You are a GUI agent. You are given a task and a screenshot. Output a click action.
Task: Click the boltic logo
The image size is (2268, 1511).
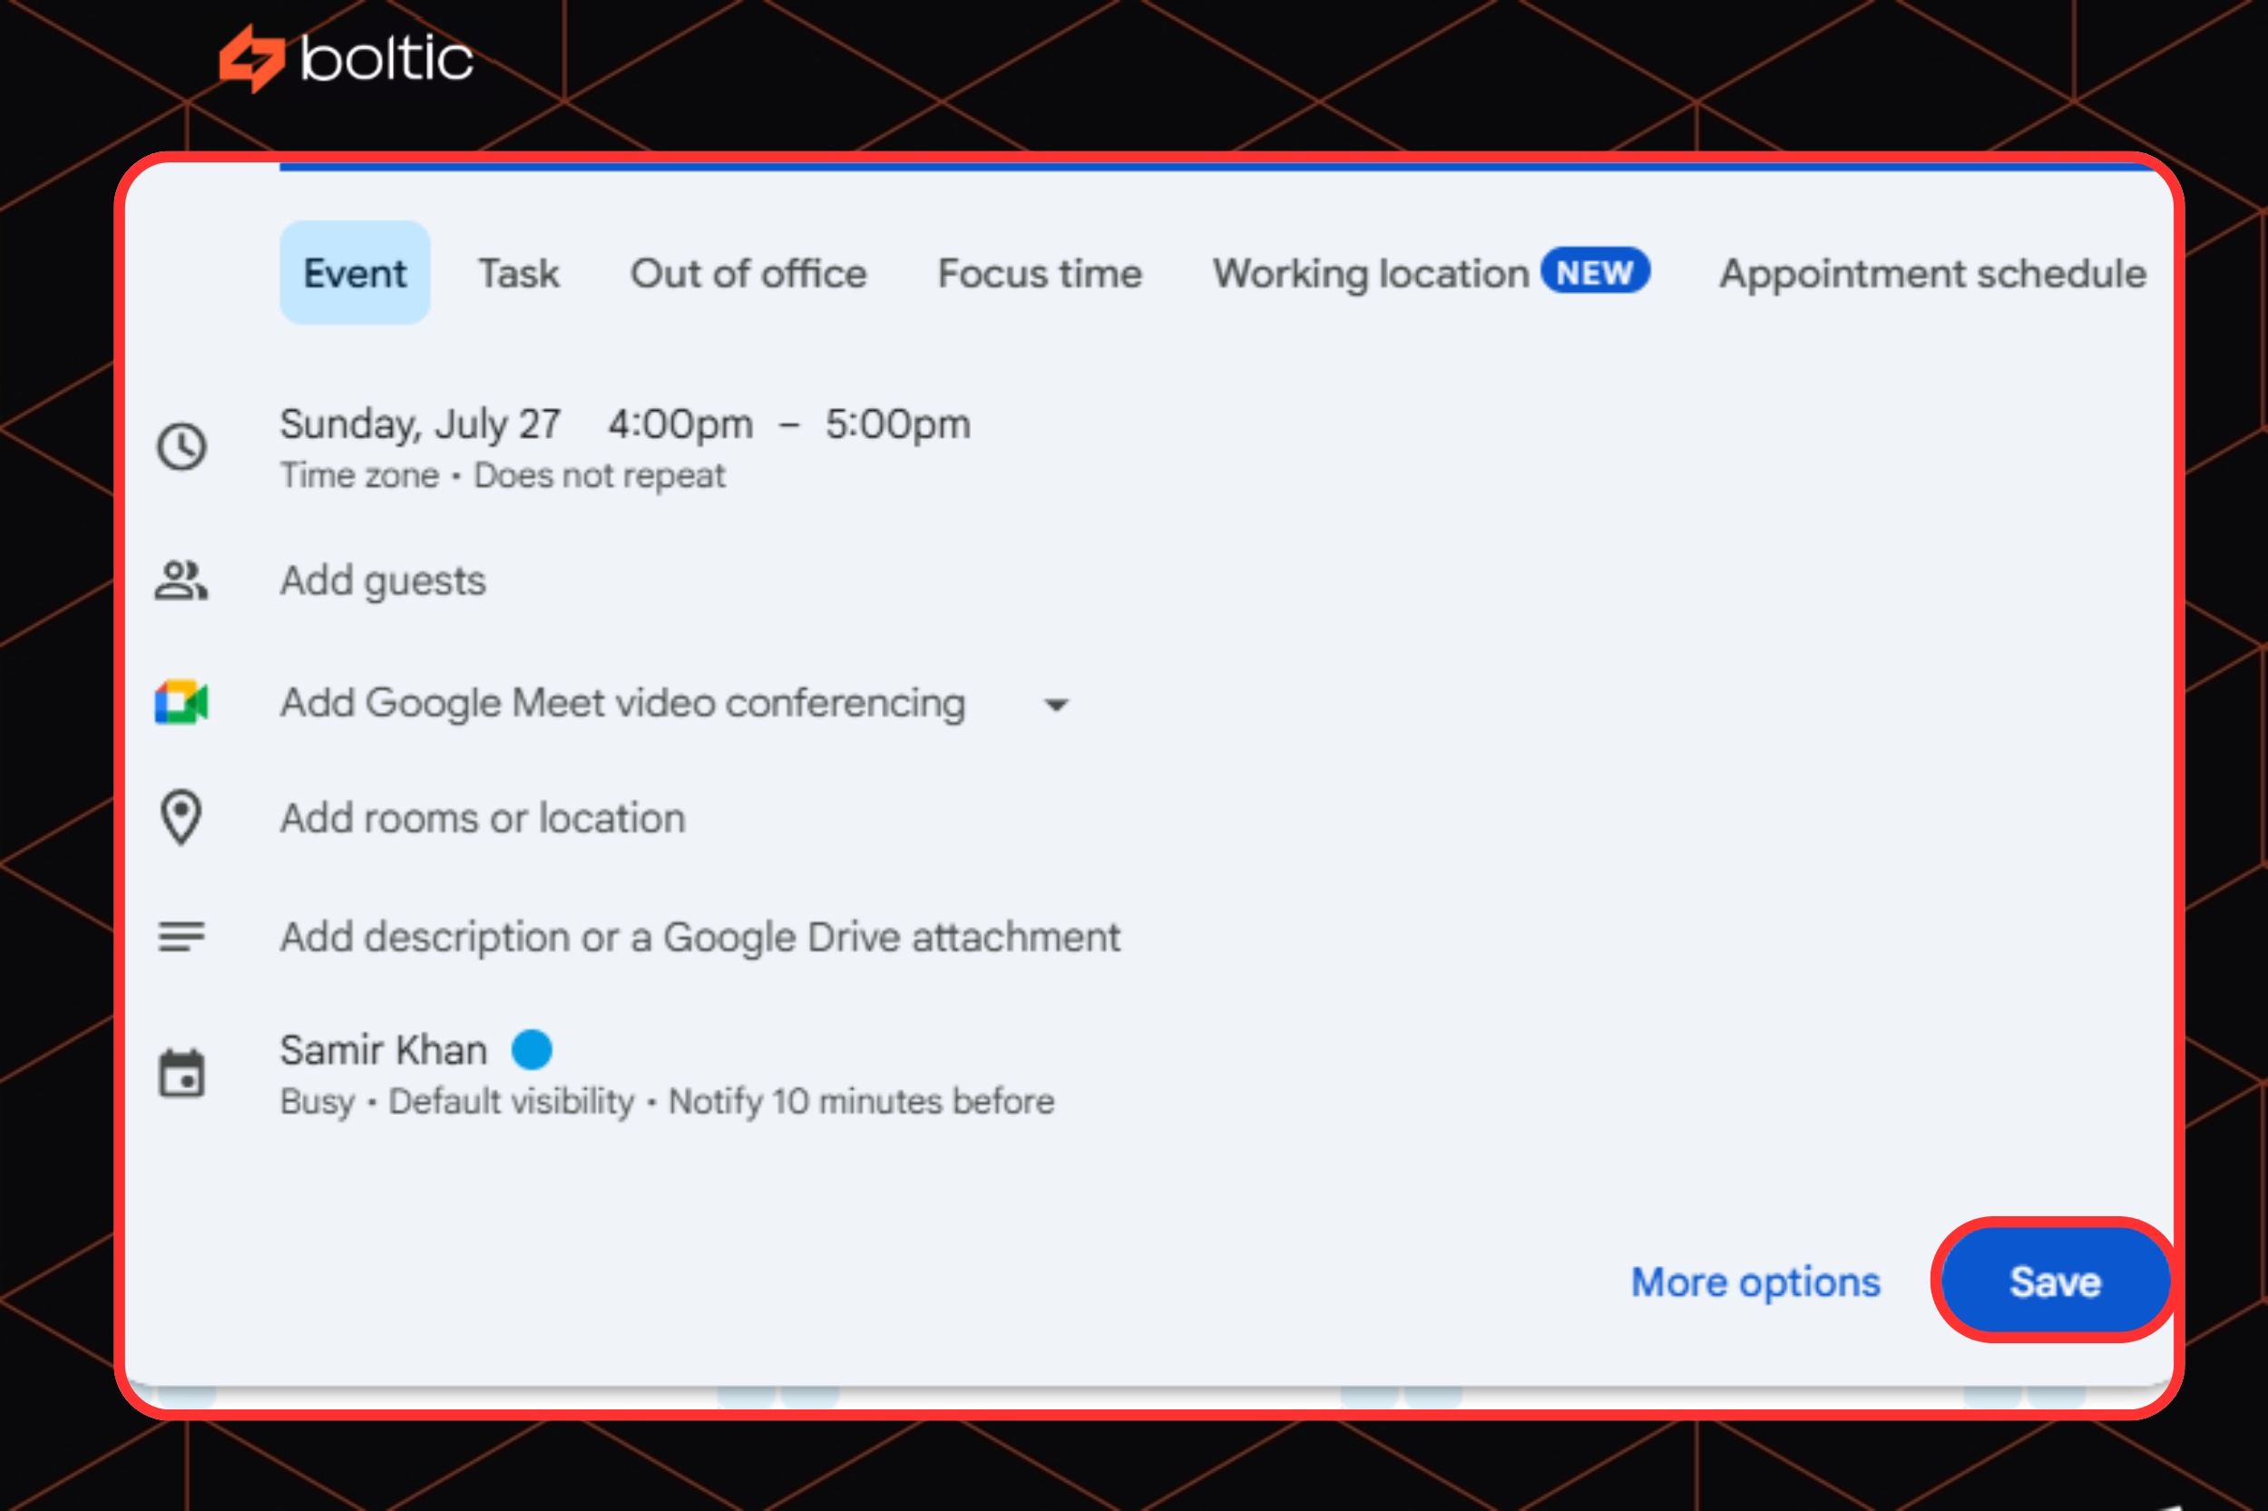click(347, 59)
